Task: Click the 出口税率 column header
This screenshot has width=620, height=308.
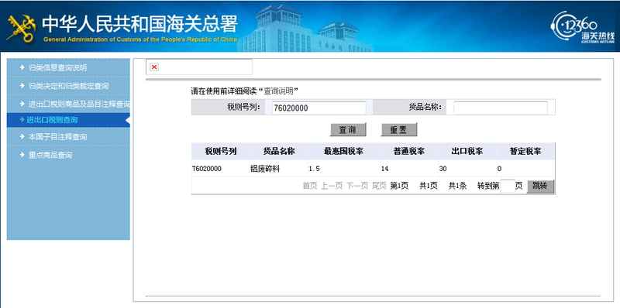Action: (x=468, y=151)
